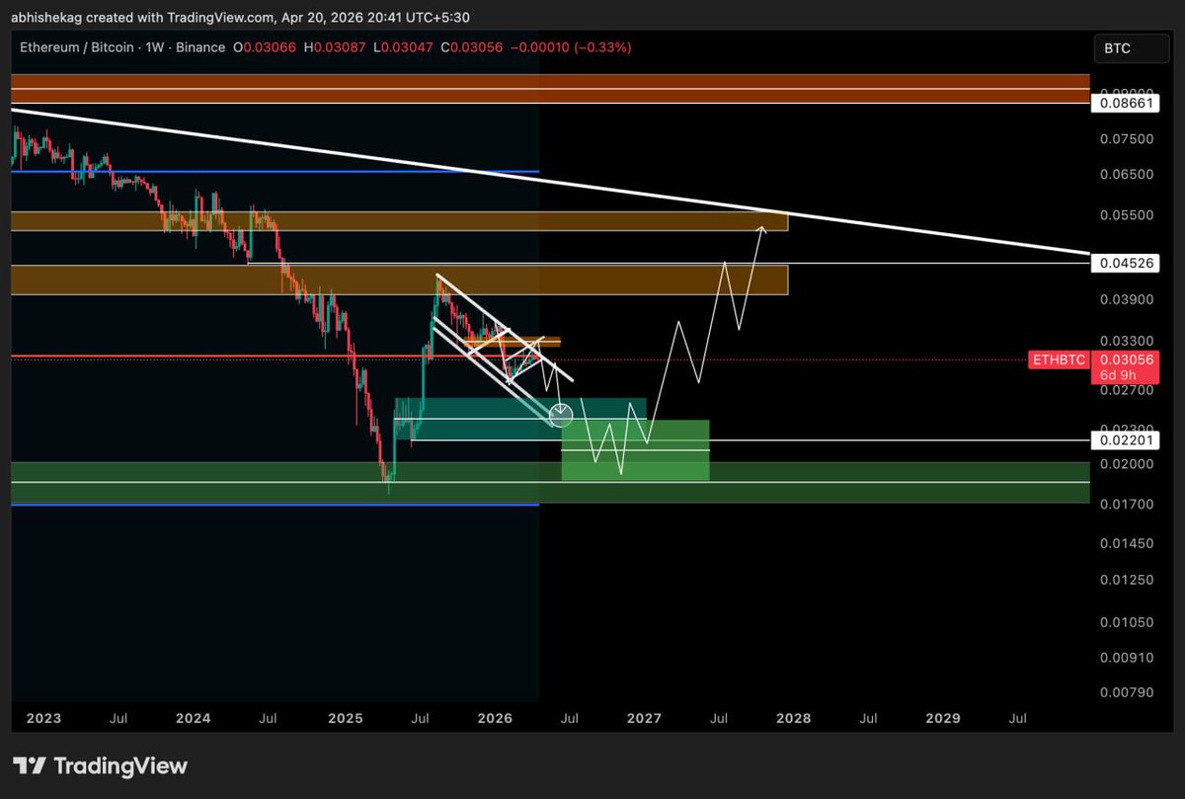Click the 0.04526 price label
This screenshot has height=799, width=1185.
(1124, 263)
